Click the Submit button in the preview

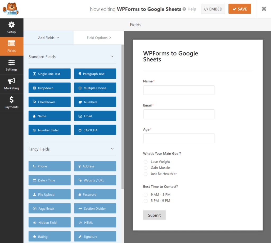154,215
